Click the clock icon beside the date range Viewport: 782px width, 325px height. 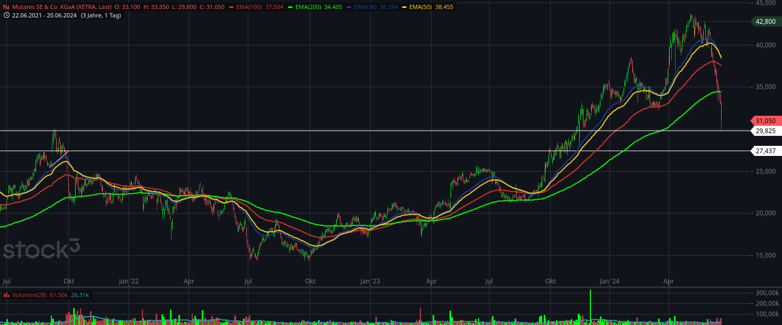pyautogui.click(x=7, y=15)
